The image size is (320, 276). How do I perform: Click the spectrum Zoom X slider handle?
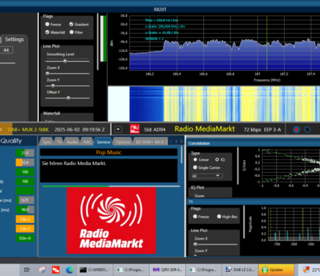(47, 73)
